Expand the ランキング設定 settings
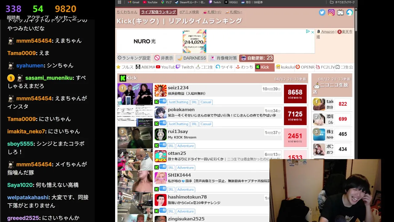 [134, 58]
